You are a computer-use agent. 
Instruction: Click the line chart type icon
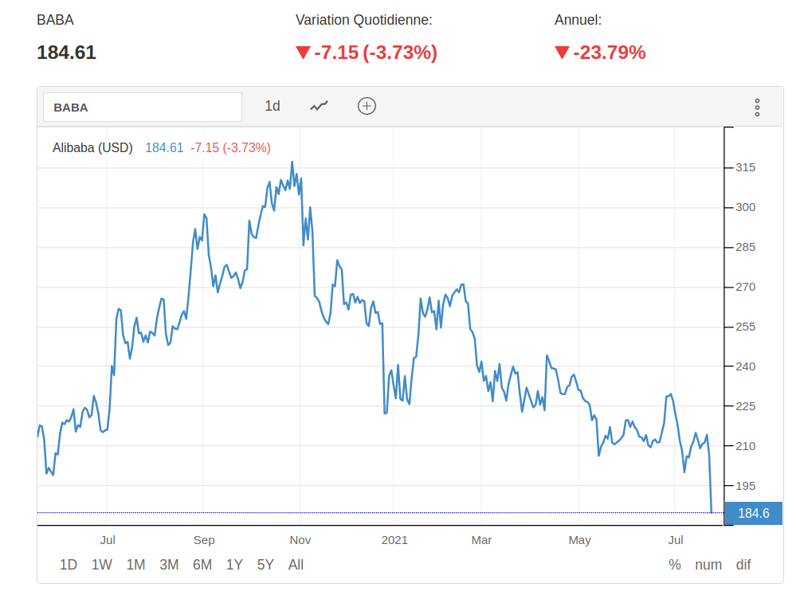pos(320,106)
